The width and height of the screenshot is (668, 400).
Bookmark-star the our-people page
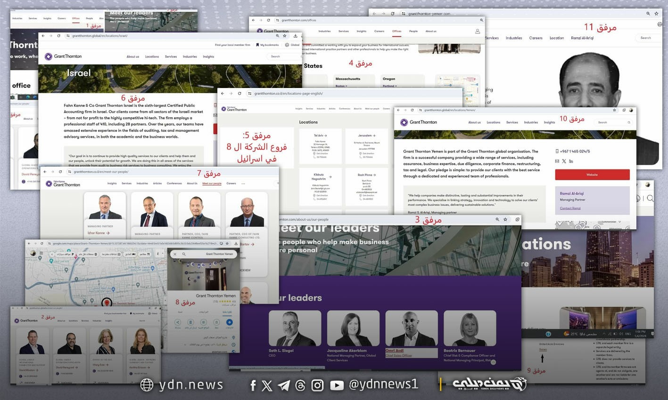505,219
